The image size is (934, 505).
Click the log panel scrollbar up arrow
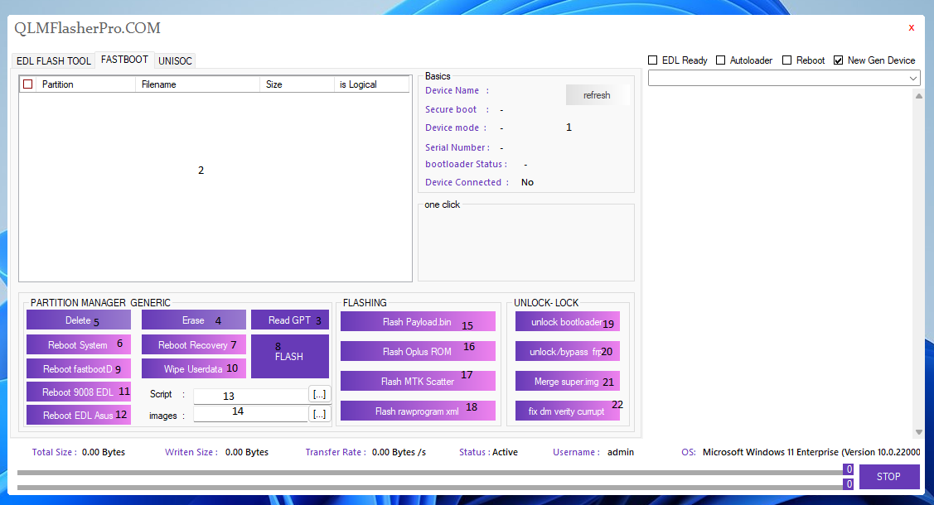point(919,96)
